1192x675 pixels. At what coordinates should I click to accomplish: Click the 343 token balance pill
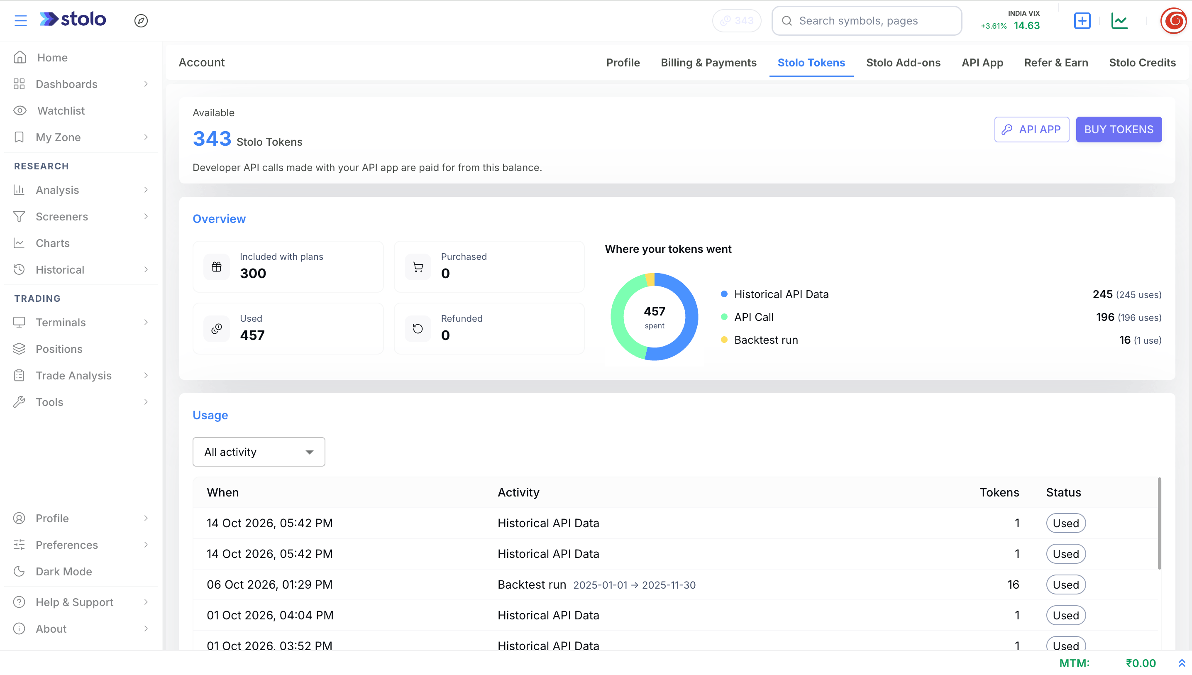[x=736, y=20]
